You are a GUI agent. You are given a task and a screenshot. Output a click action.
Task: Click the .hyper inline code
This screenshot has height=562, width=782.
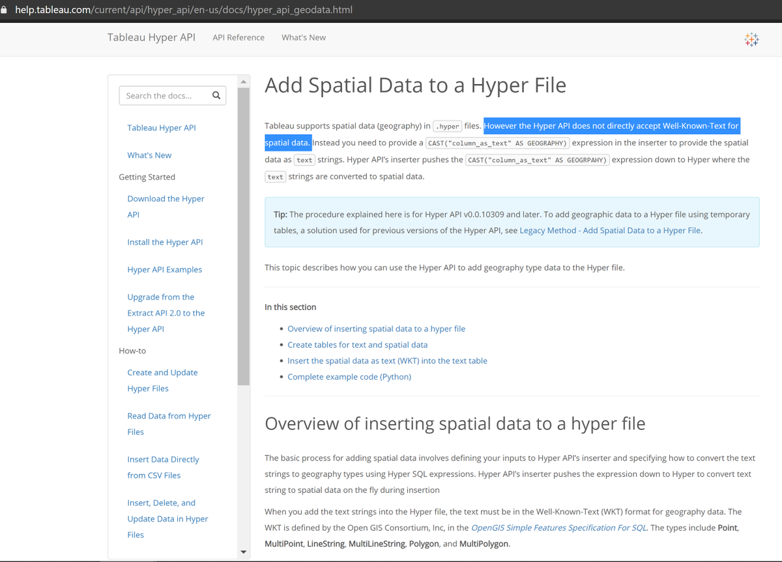(448, 126)
